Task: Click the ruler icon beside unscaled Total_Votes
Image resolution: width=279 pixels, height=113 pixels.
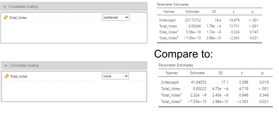Action: pos(7,76)
